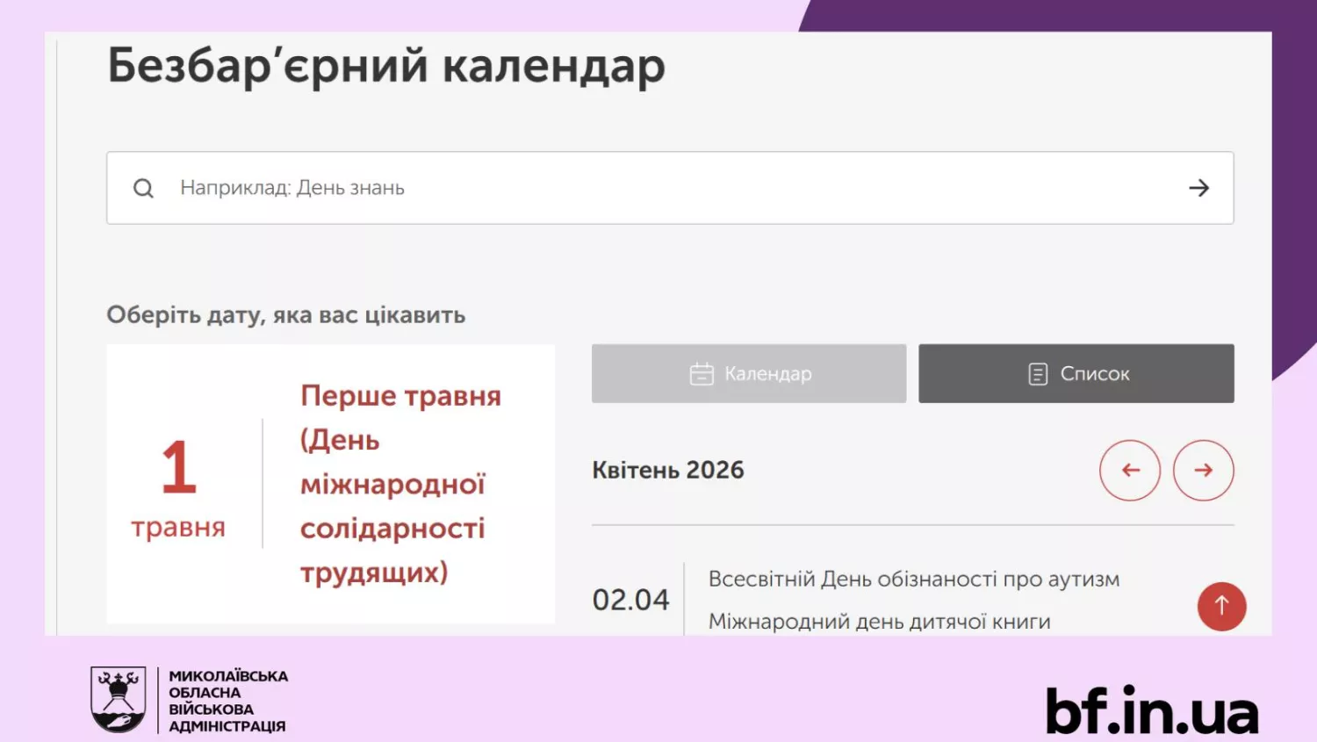Open Всесвітній День обізнаності про аутизм entry

point(914,579)
